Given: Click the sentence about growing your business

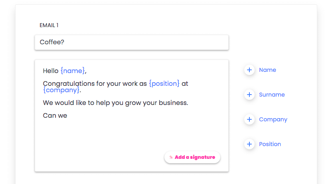Looking at the screenshot, I should (115, 103).
